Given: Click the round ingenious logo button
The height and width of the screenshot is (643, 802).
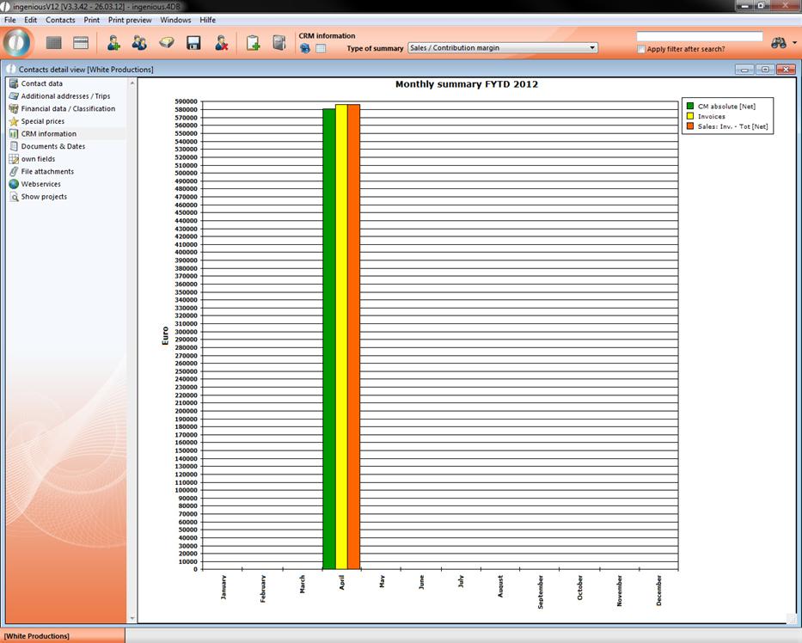Looking at the screenshot, I should pos(17,42).
